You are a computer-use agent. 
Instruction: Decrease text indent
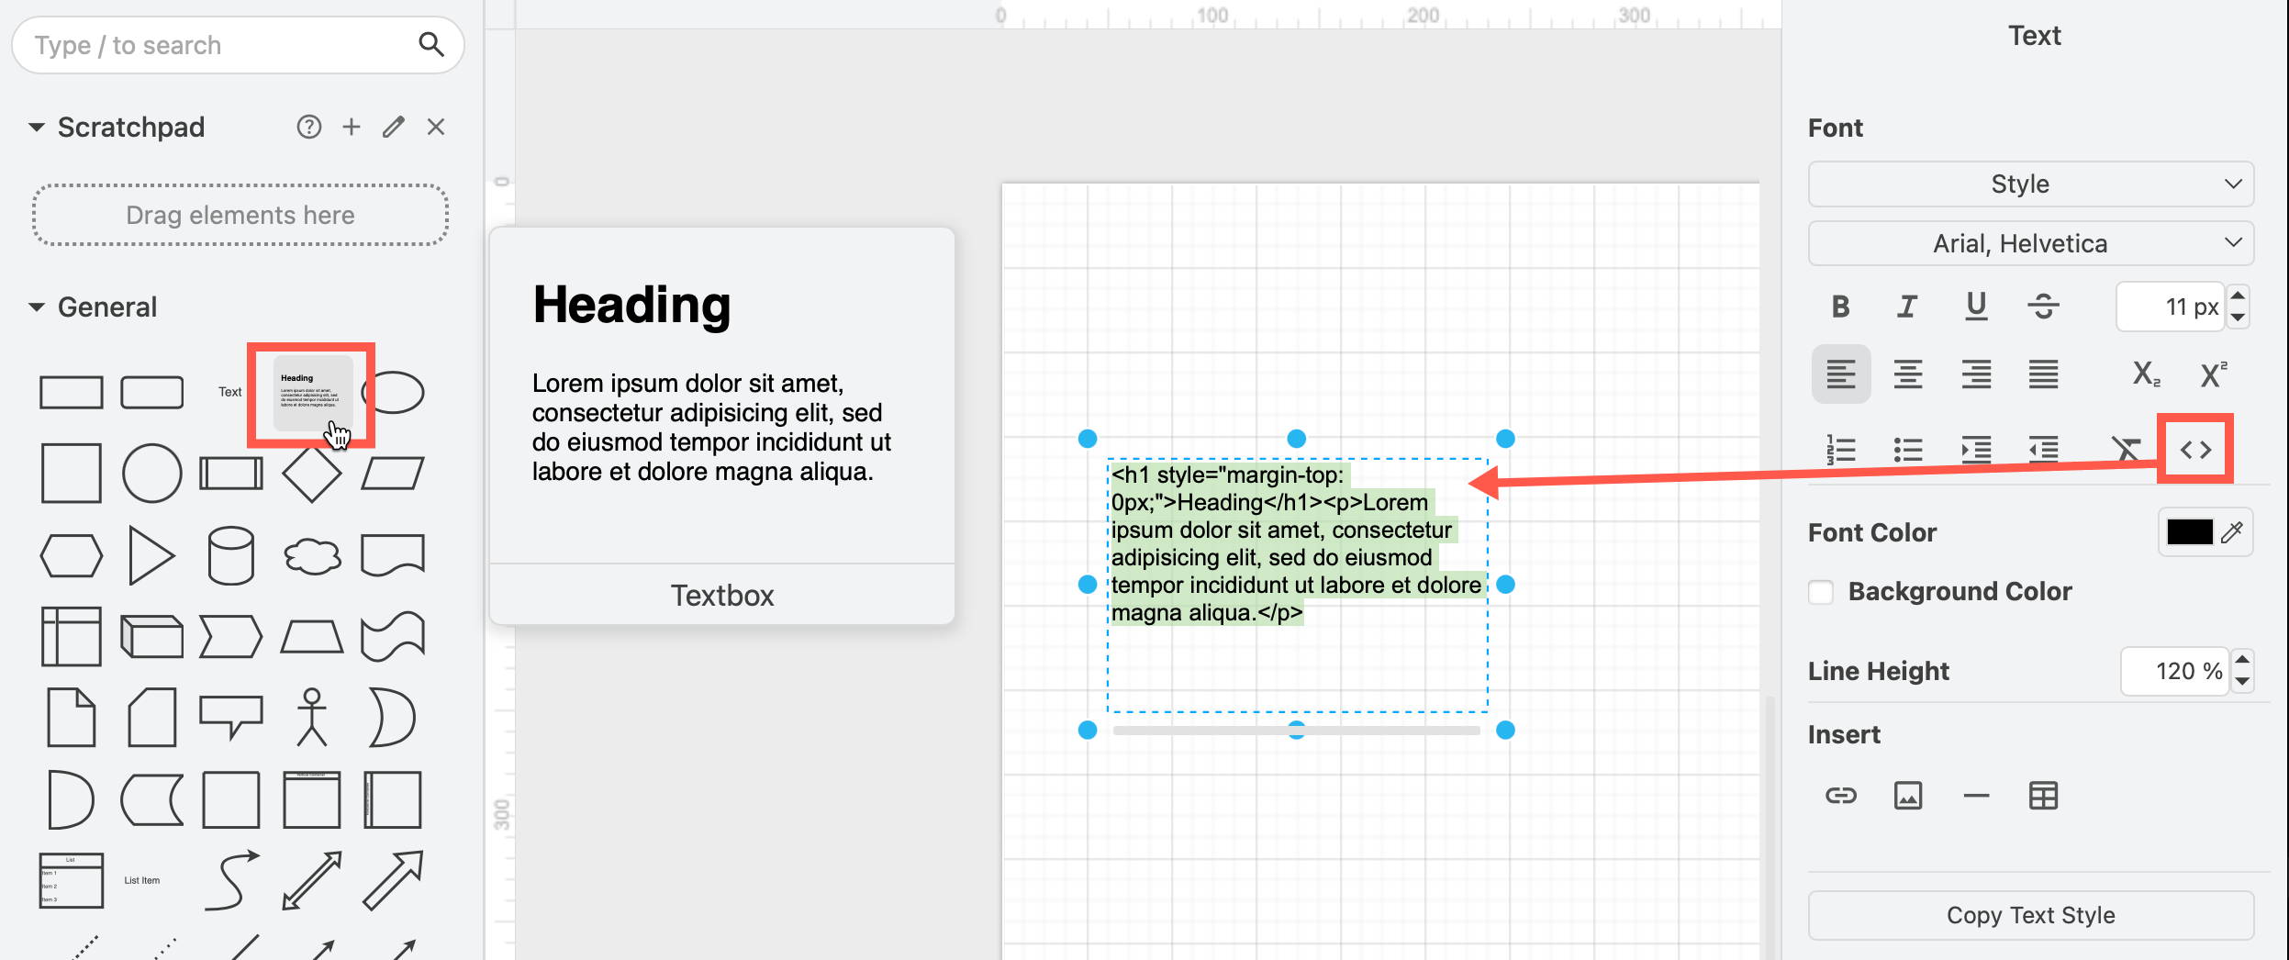pos(2043,450)
